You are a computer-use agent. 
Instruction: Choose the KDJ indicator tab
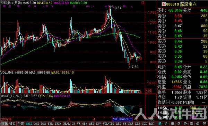point(138,124)
